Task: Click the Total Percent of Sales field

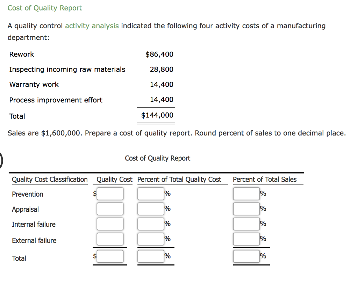Action: pos(246,256)
